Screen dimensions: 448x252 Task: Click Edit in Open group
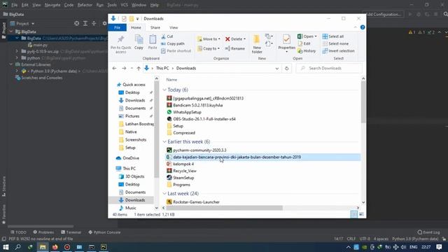pos(304,43)
